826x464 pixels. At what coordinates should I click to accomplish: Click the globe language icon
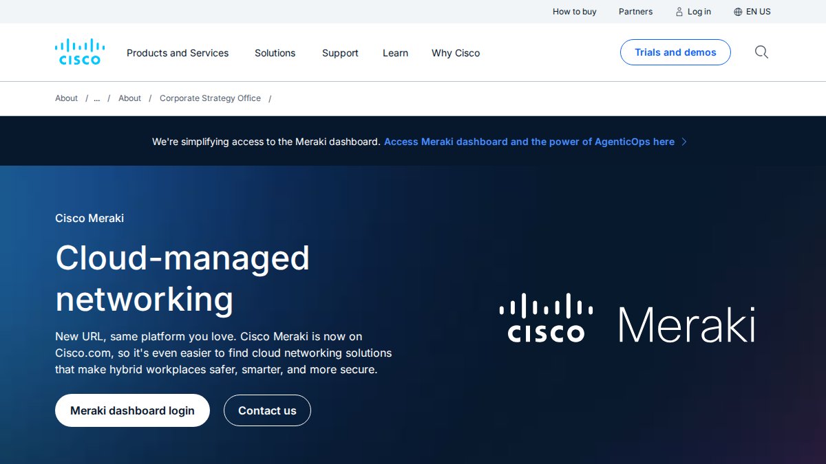(x=738, y=12)
